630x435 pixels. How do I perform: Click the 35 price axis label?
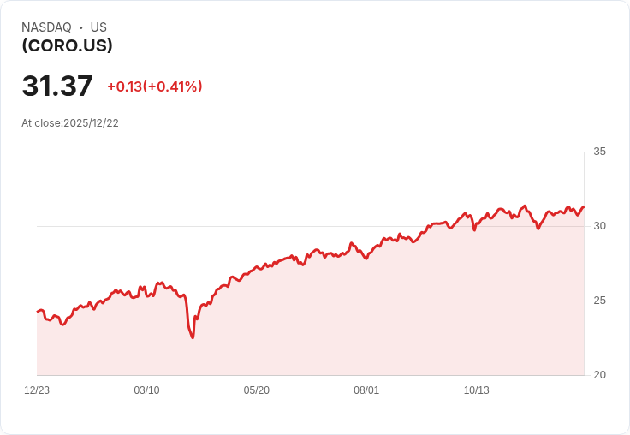(x=599, y=152)
